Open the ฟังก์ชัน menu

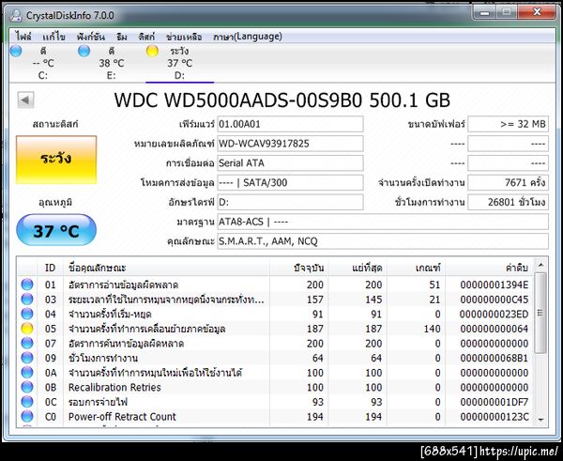coord(91,37)
